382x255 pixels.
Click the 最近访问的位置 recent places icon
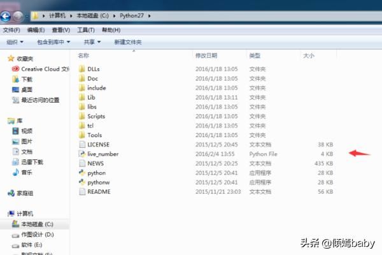click(15, 100)
